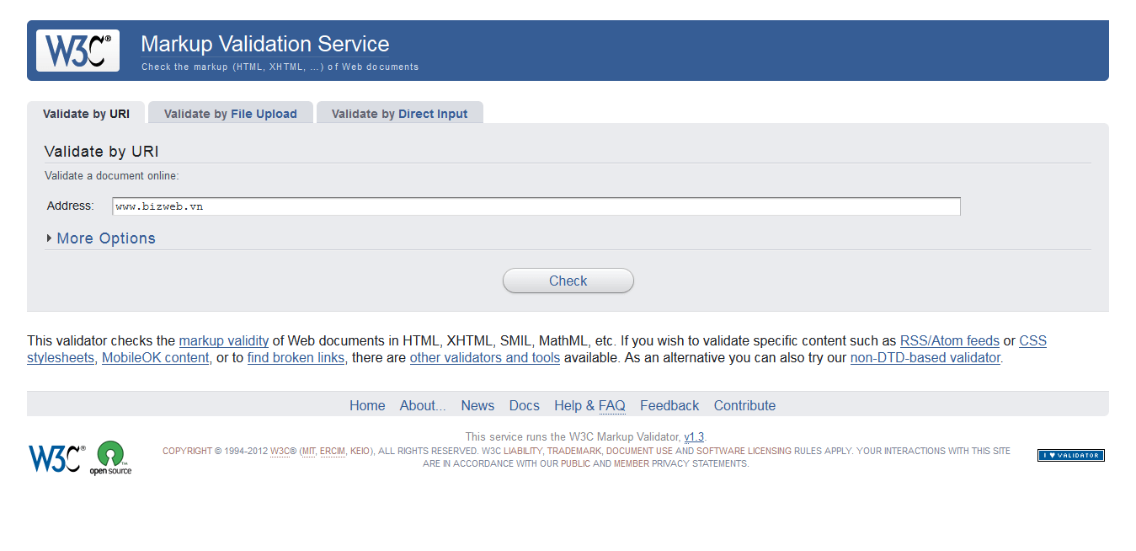Click Help & FAQ in the footer menu

(589, 405)
